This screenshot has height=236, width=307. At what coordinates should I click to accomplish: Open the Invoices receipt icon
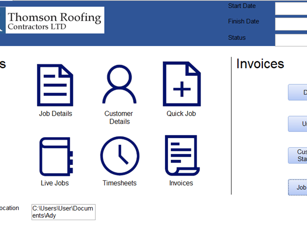click(181, 156)
